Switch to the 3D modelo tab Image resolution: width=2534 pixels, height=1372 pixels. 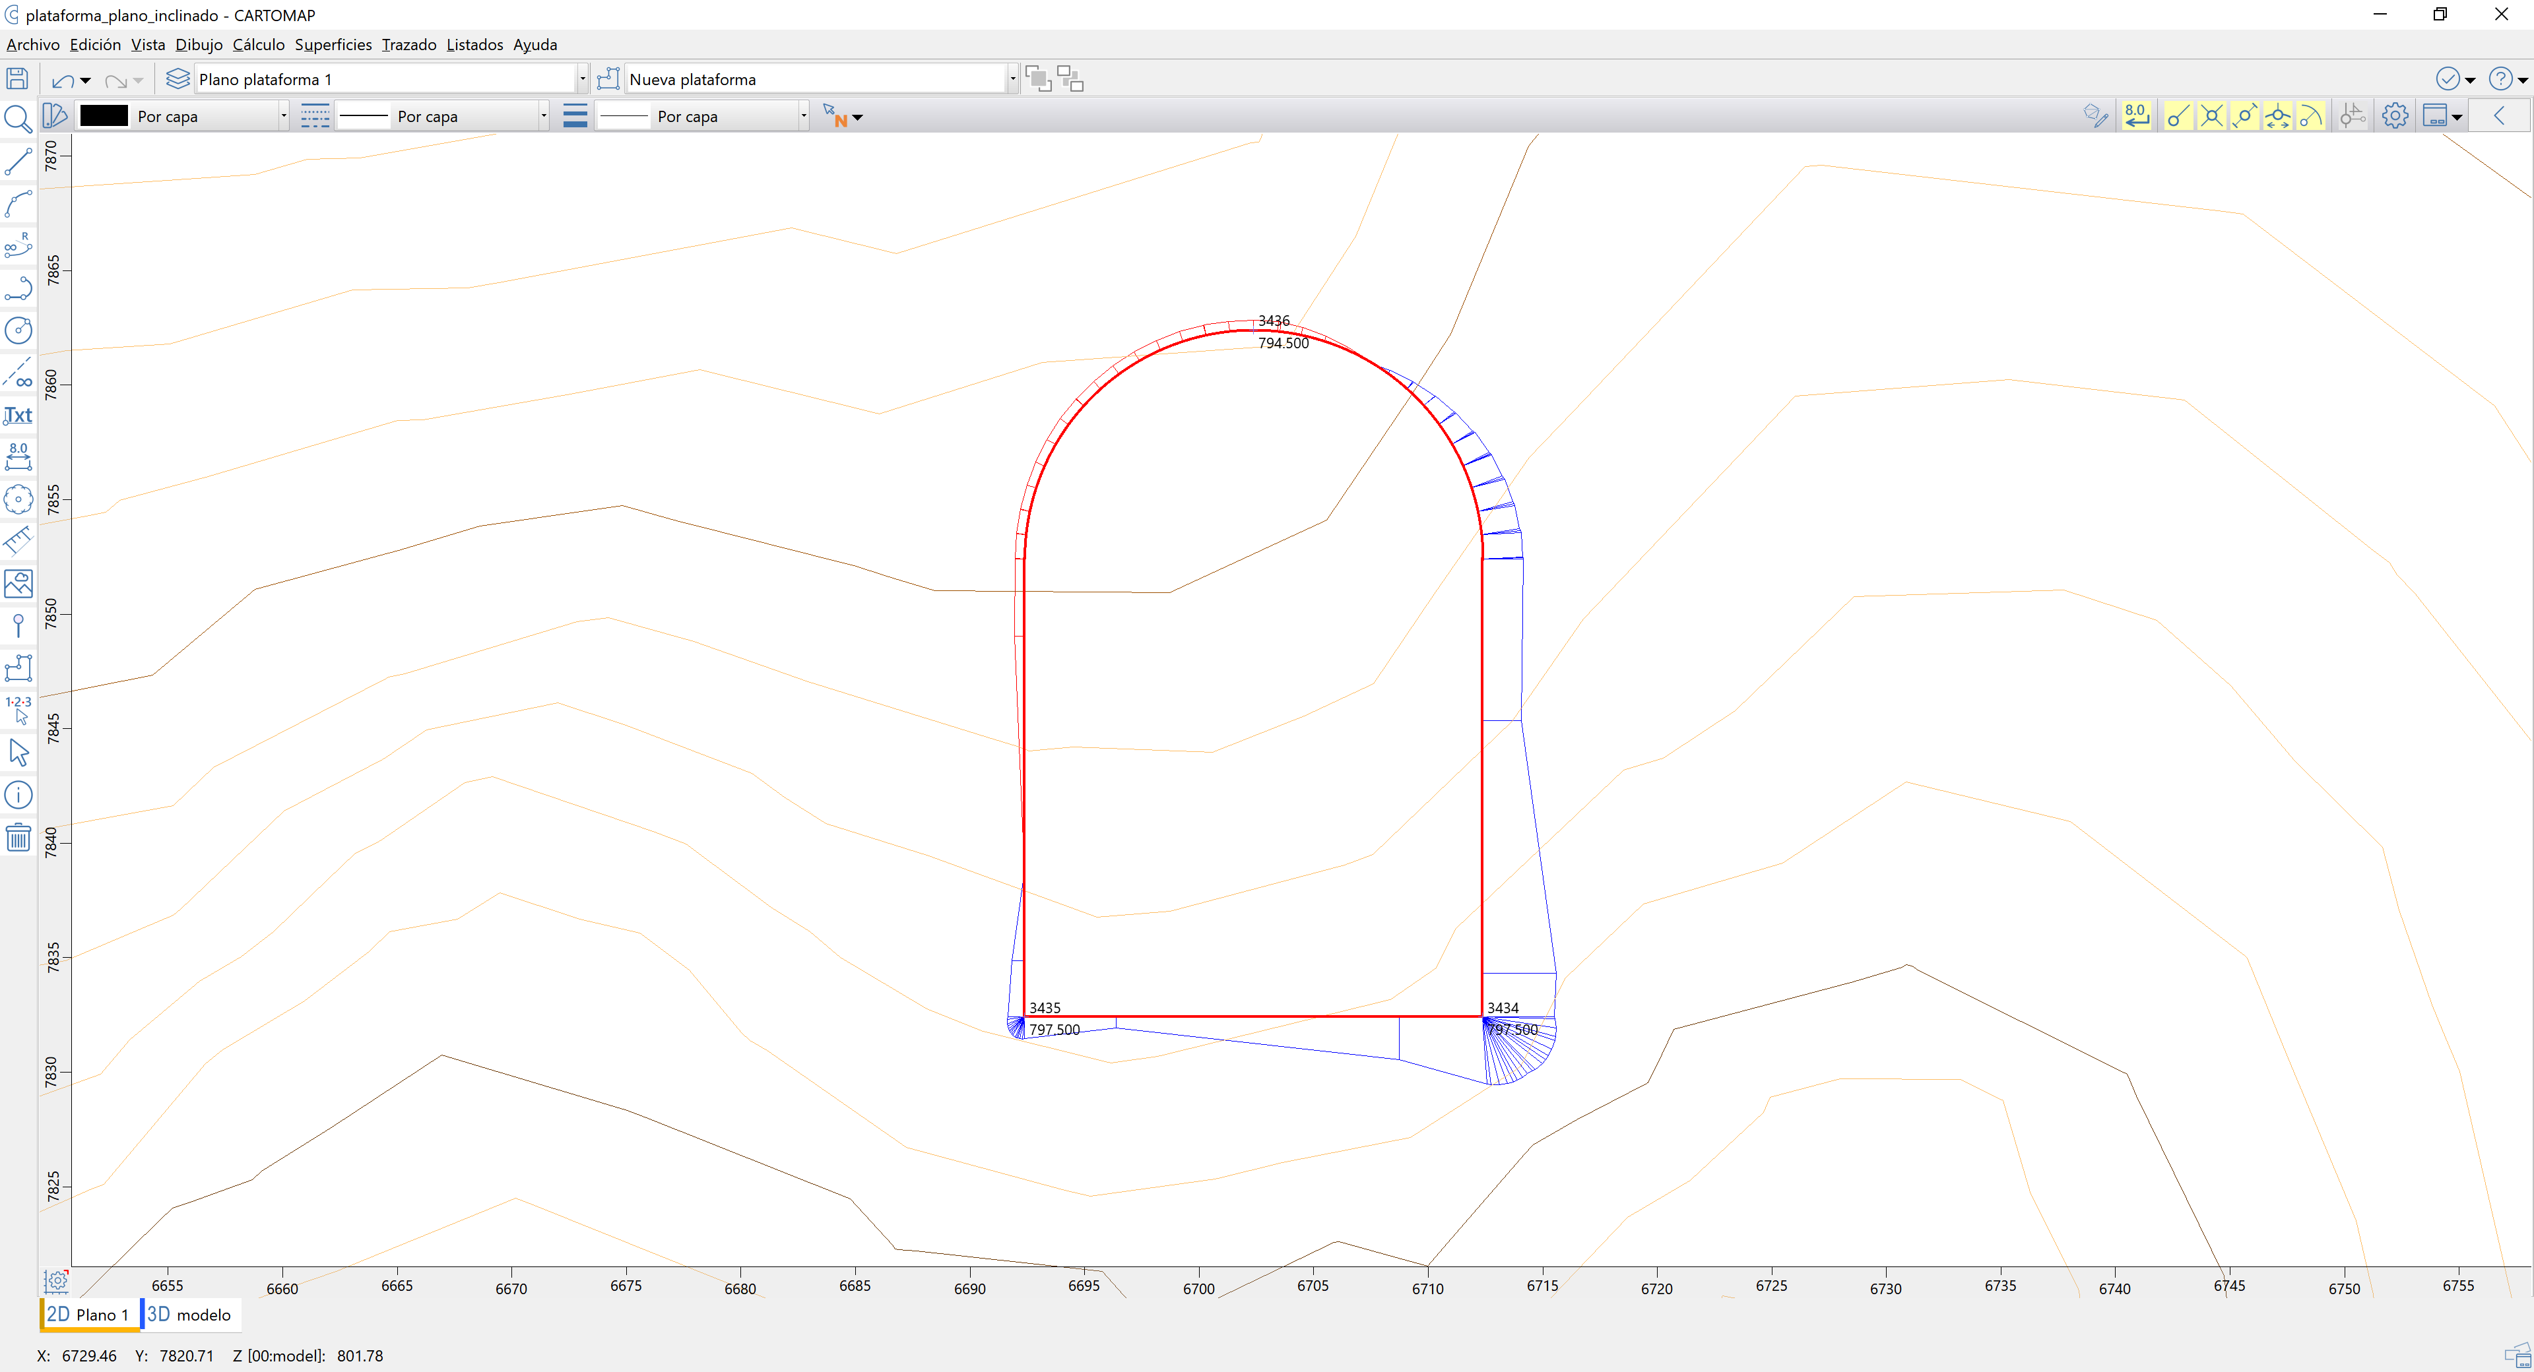coord(189,1314)
